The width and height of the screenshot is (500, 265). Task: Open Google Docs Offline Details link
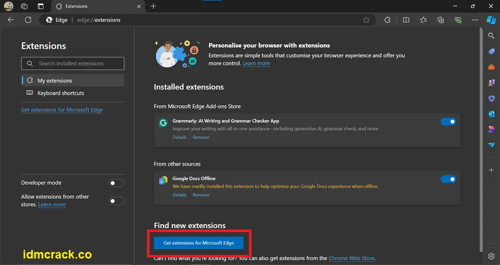coord(179,195)
